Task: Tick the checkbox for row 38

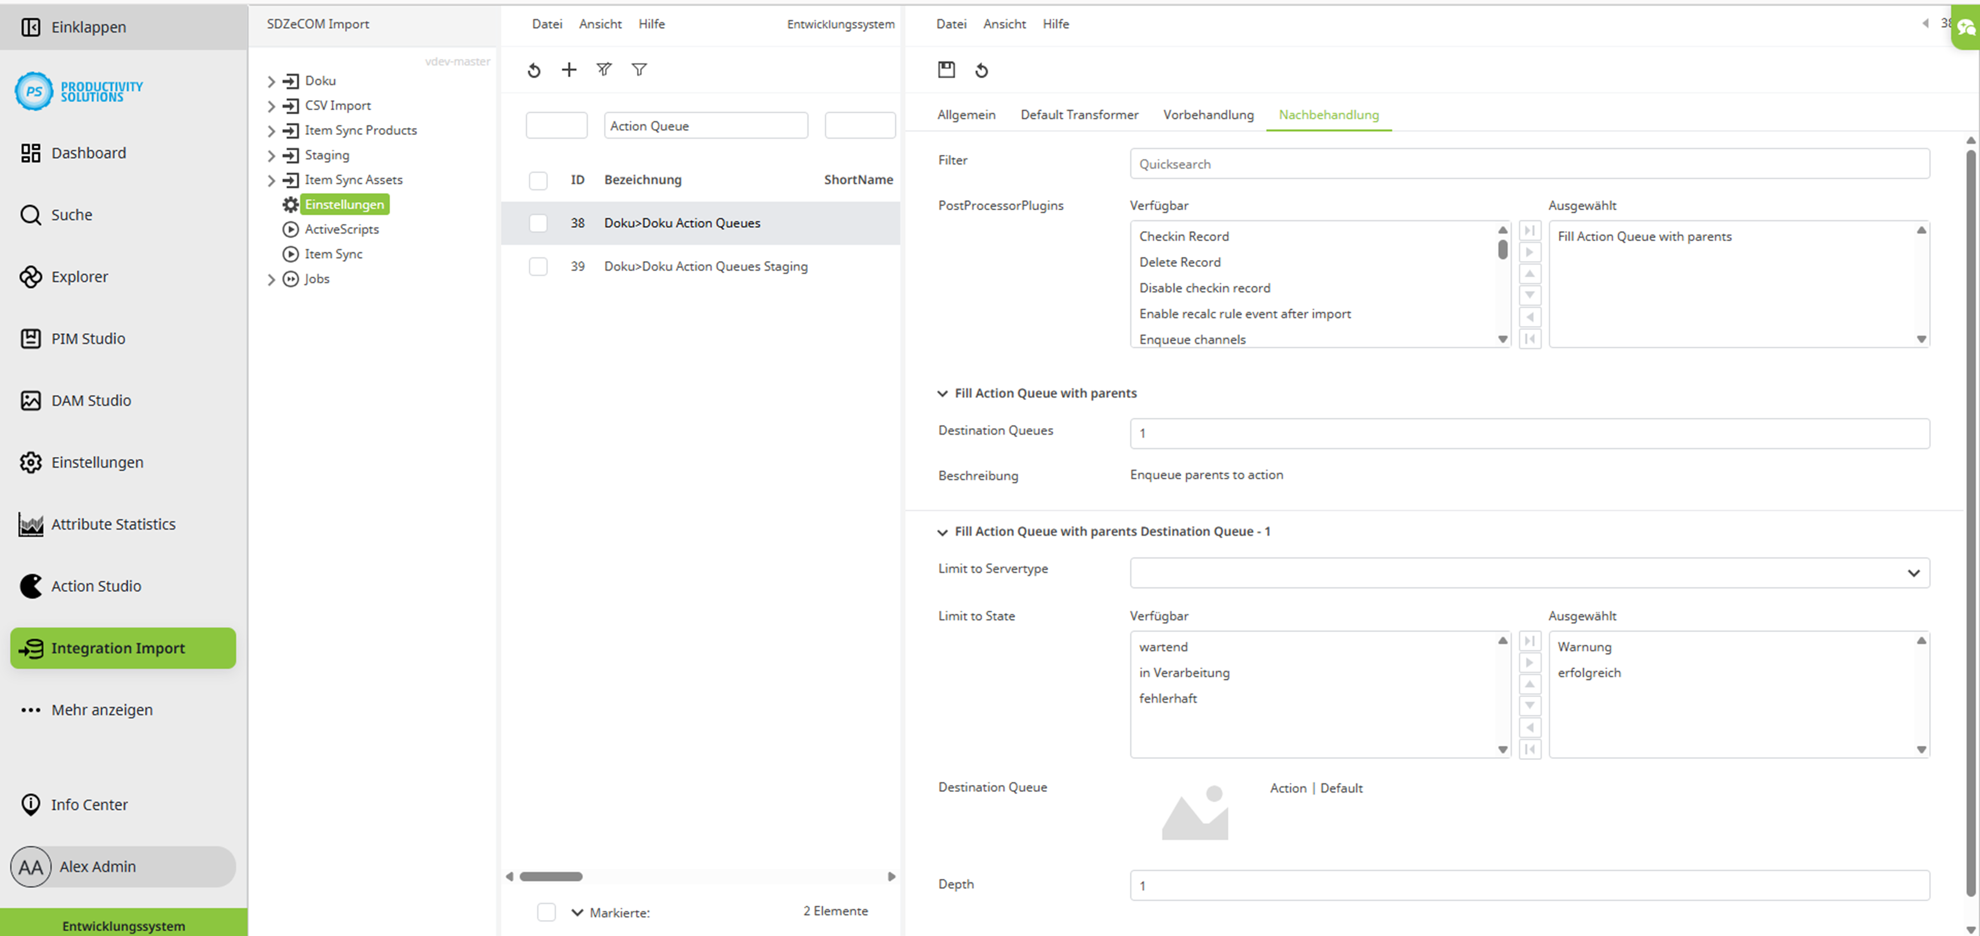Action: [538, 223]
